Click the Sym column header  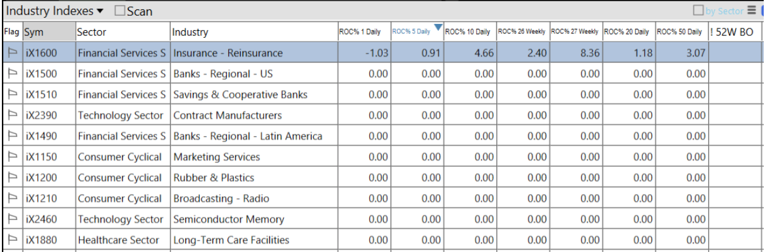click(x=48, y=32)
